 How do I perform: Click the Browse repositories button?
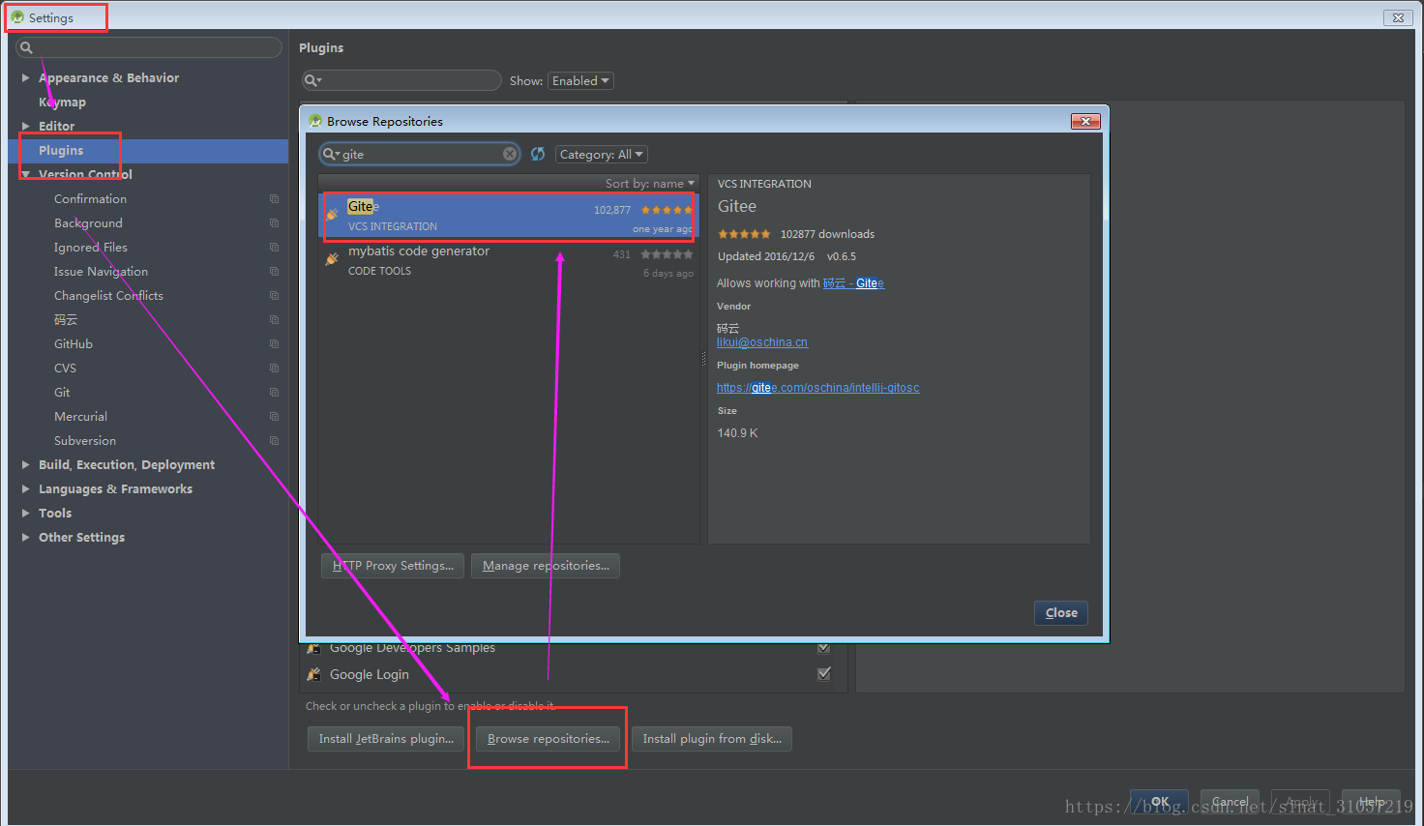(x=549, y=739)
